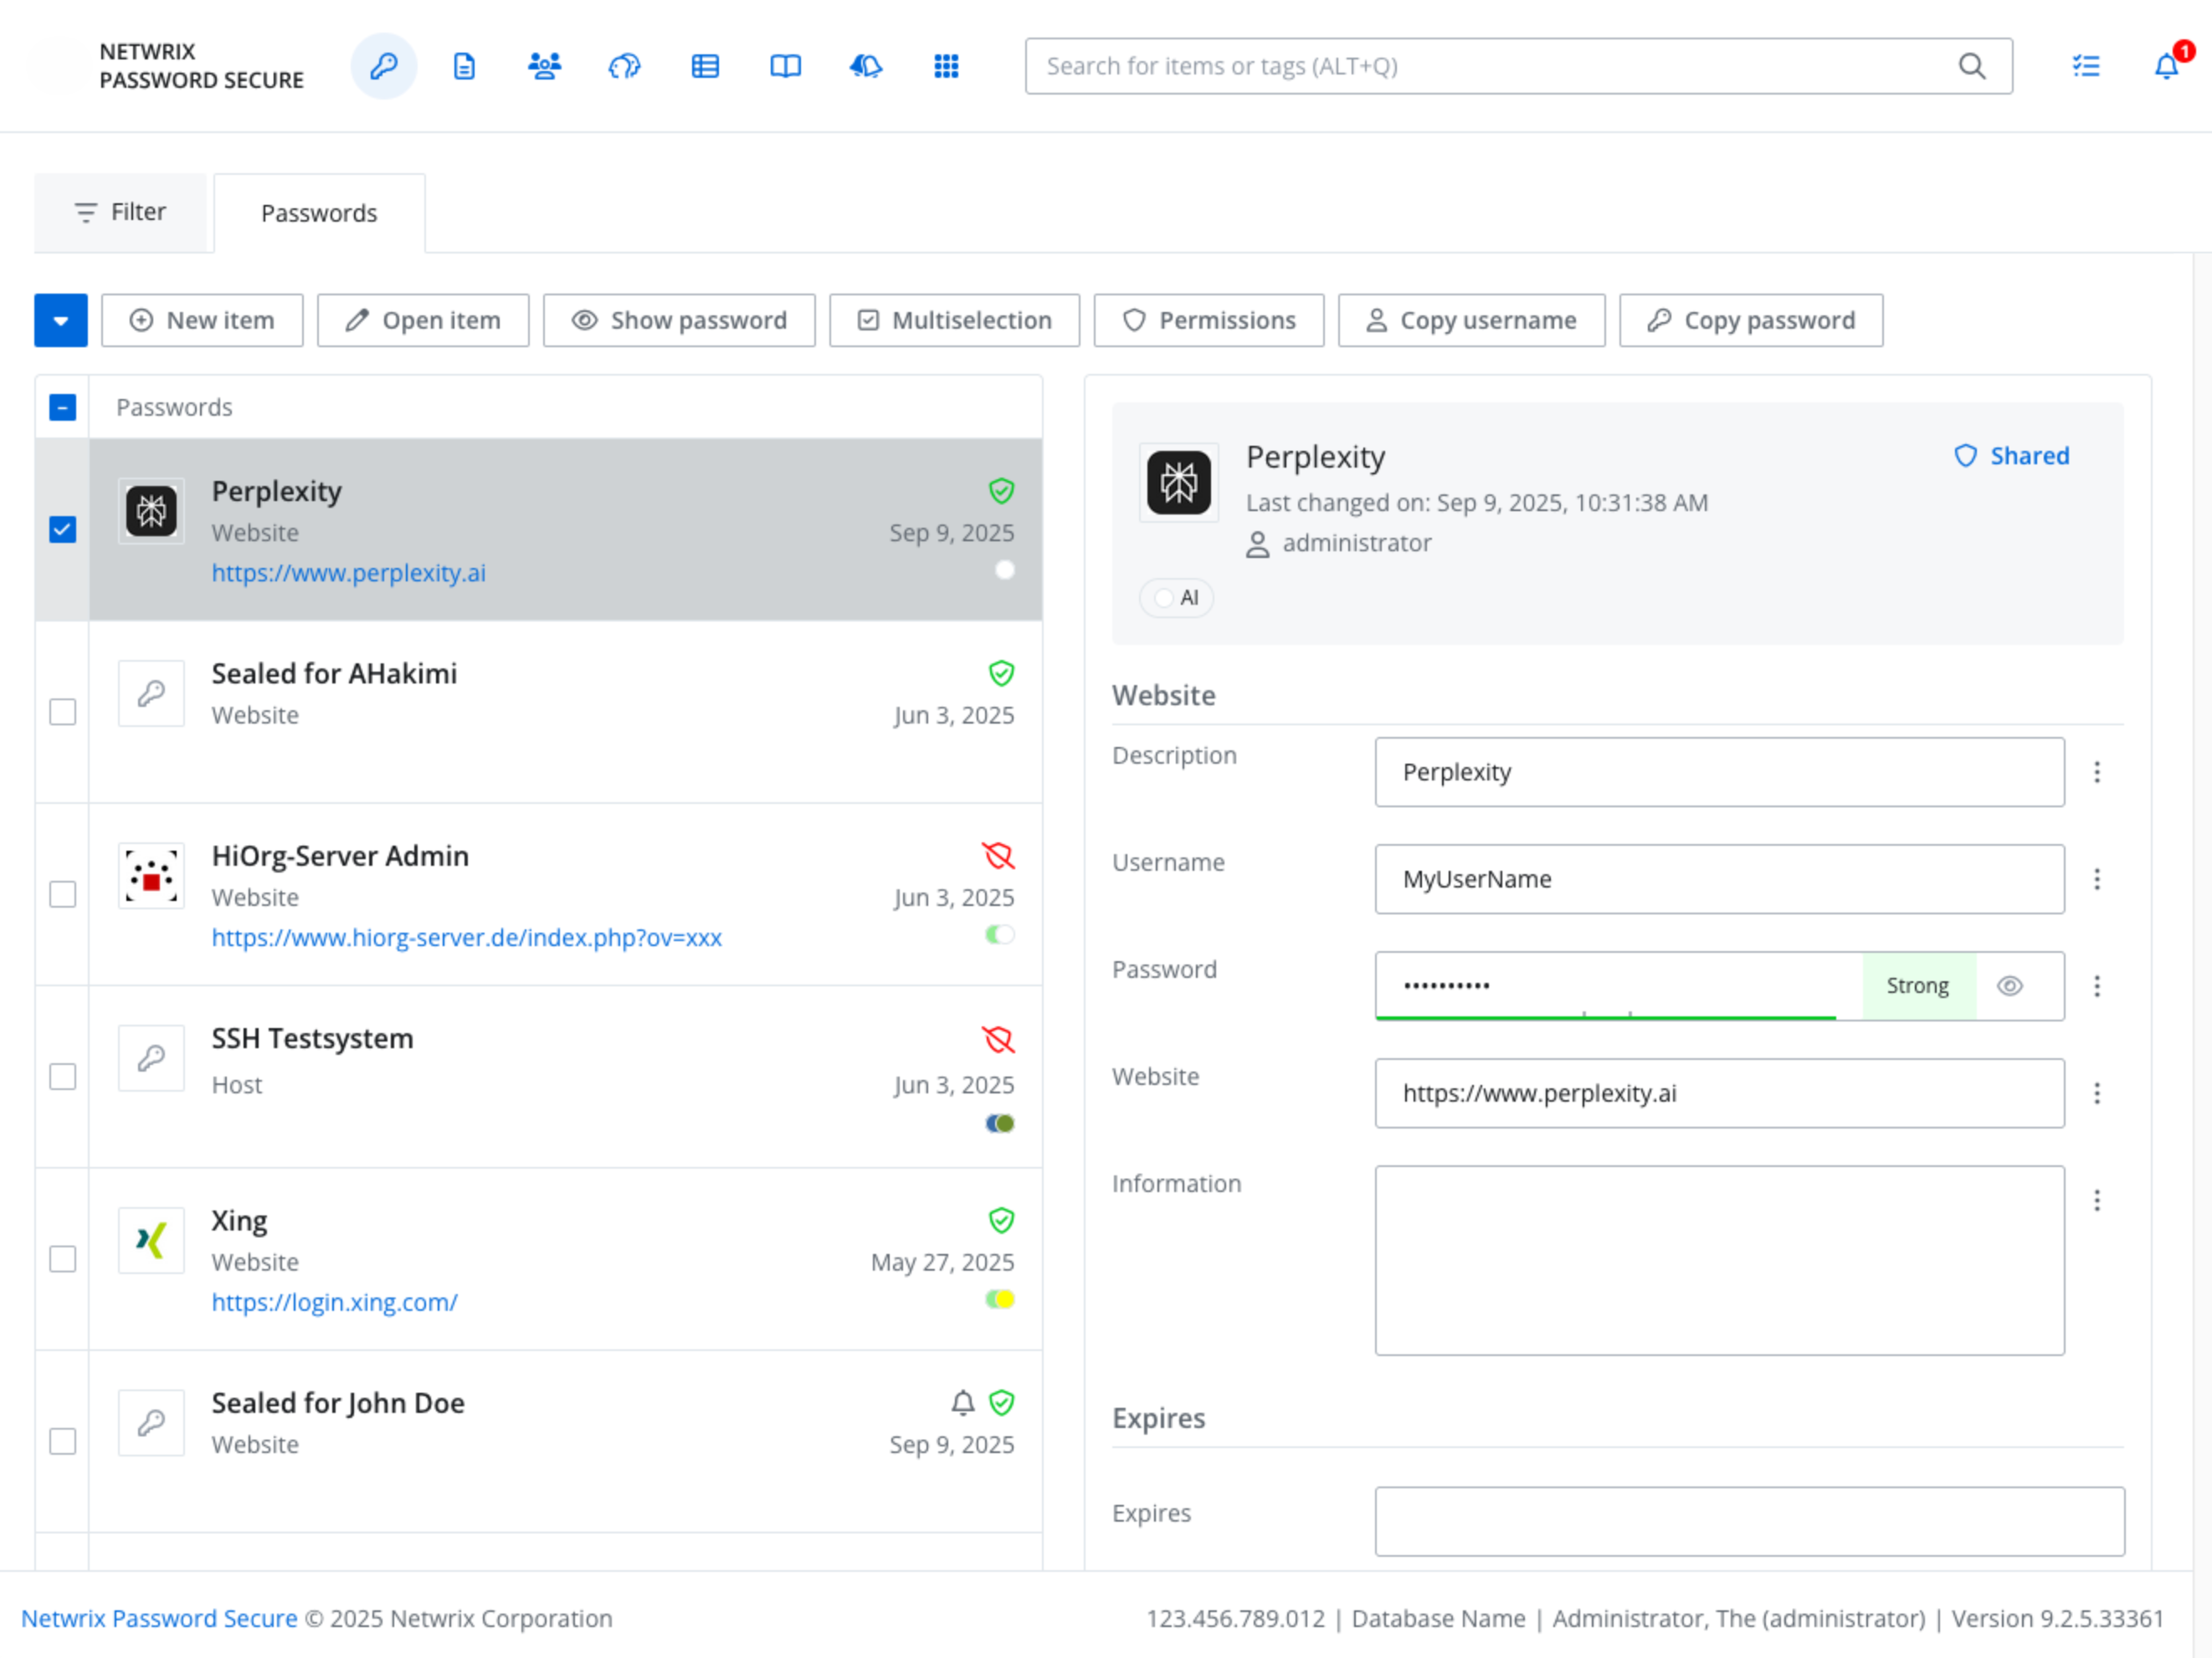
Task: Click the notifications bell icon
Action: (2166, 66)
